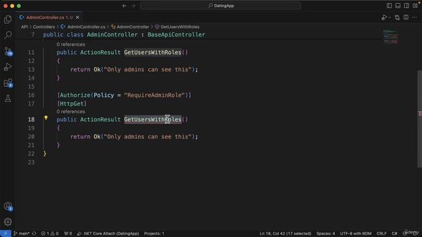Click UTF-8 with BOM encoding

[x=355, y=234]
